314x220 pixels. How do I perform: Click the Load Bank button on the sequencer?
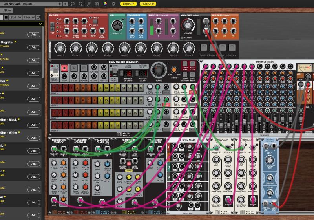click(185, 64)
